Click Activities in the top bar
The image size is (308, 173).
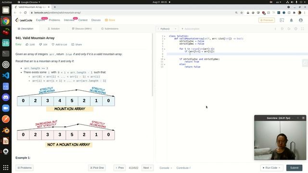tap(7, 2)
